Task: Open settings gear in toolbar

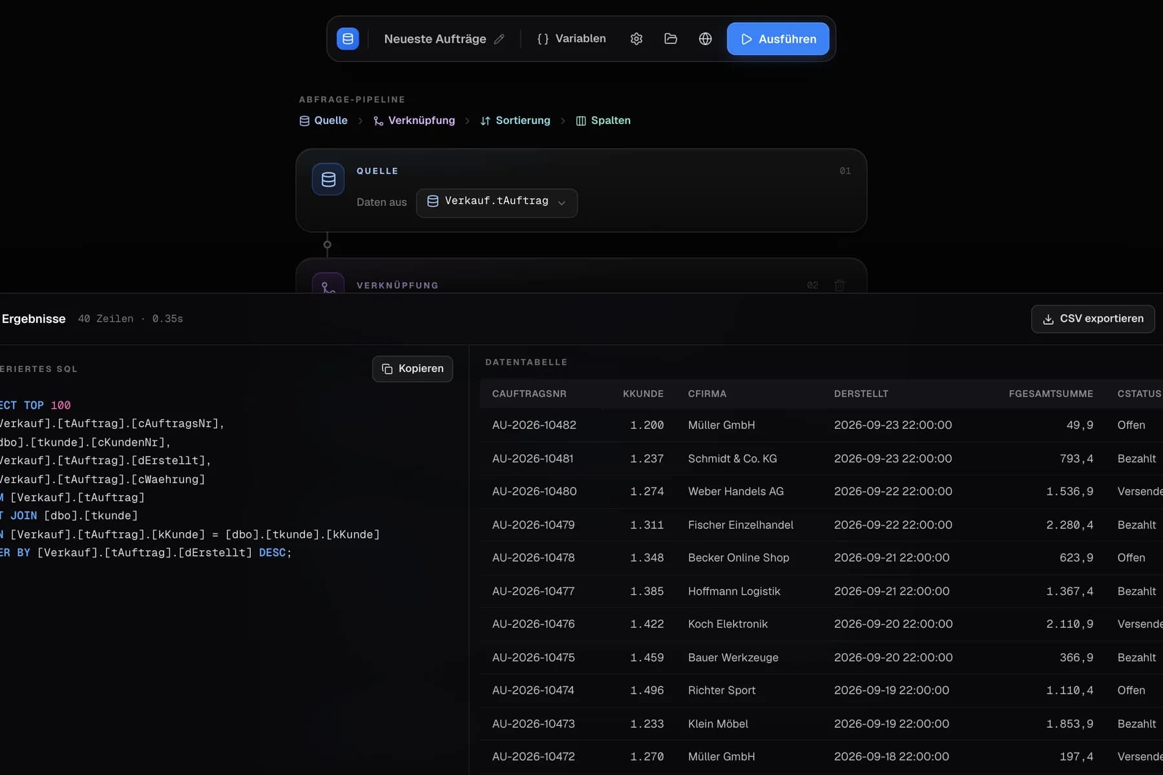Action: [x=636, y=39]
